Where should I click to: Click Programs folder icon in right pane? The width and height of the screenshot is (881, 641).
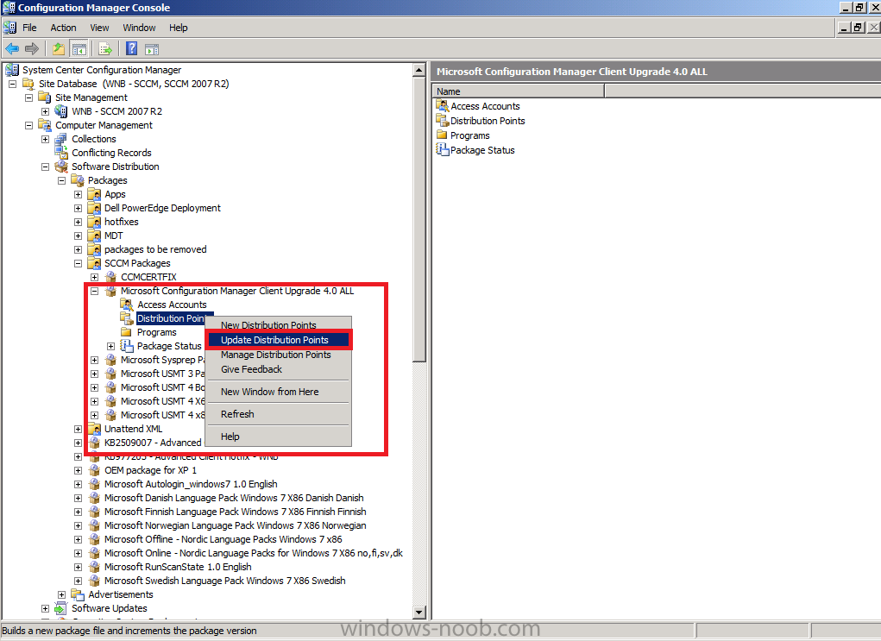(442, 135)
